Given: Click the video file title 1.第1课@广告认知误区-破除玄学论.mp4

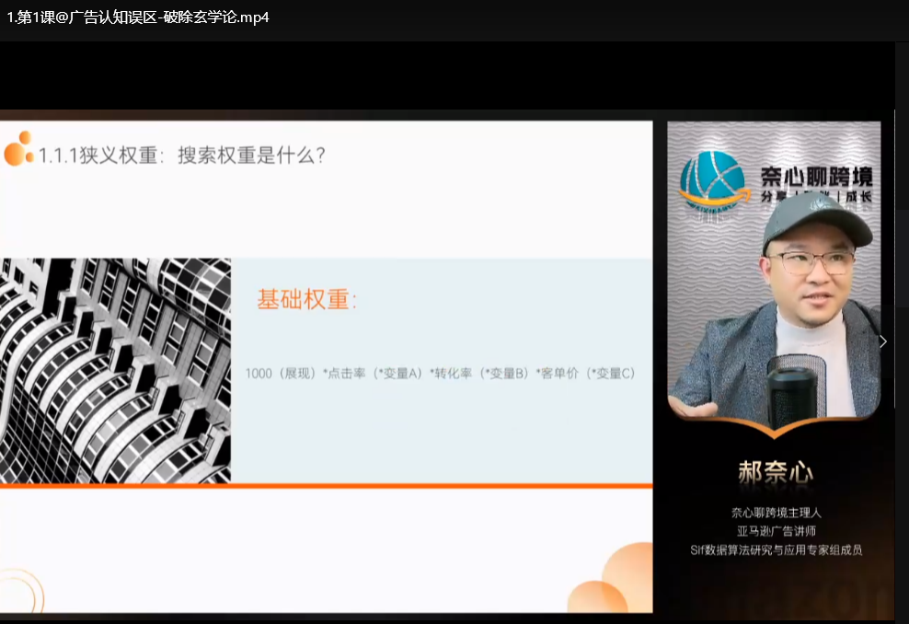Looking at the screenshot, I should 138,17.
